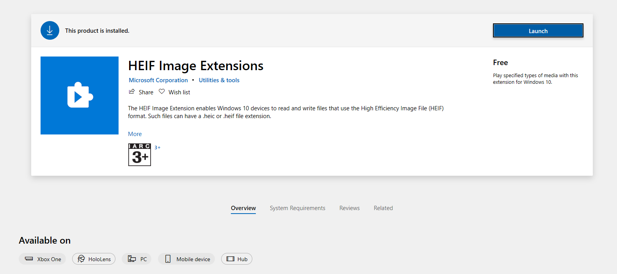Open the HEIF Image Extensions app thumbnail
Viewport: 617px width, 274px height.
80,95
